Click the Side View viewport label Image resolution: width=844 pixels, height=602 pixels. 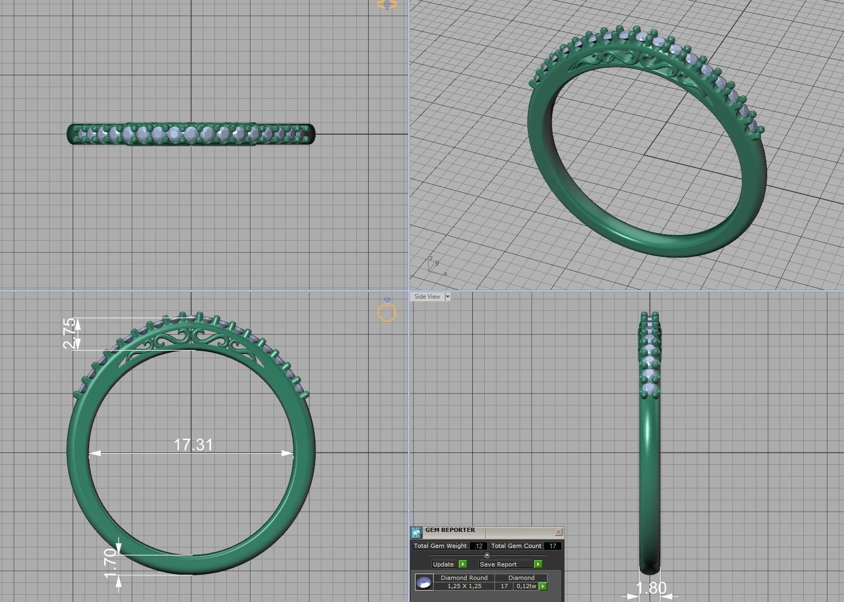427,297
